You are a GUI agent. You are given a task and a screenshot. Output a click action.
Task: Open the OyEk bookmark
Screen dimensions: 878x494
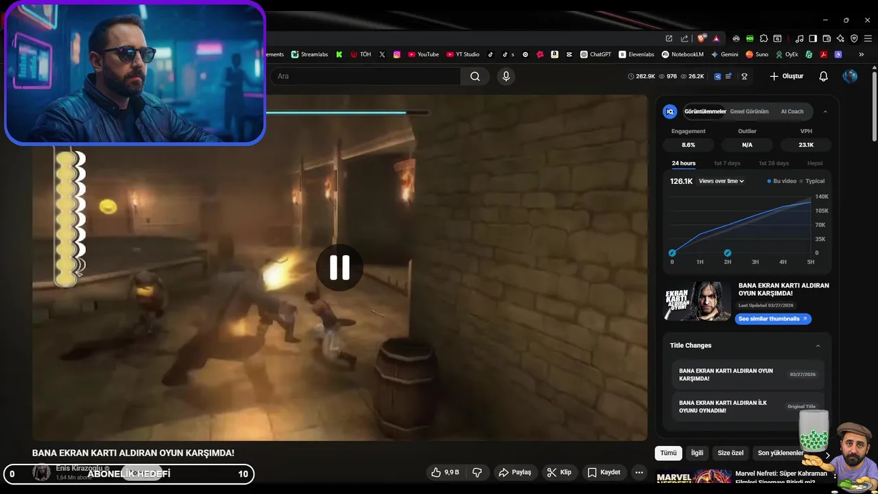787,54
